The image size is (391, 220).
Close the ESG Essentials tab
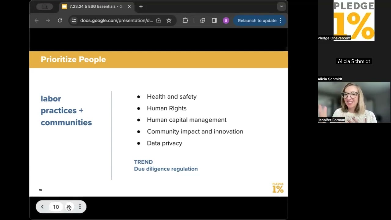[129, 6]
